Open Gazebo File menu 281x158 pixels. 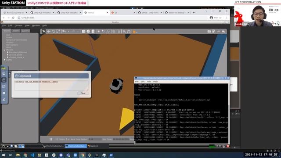pos(4,25)
